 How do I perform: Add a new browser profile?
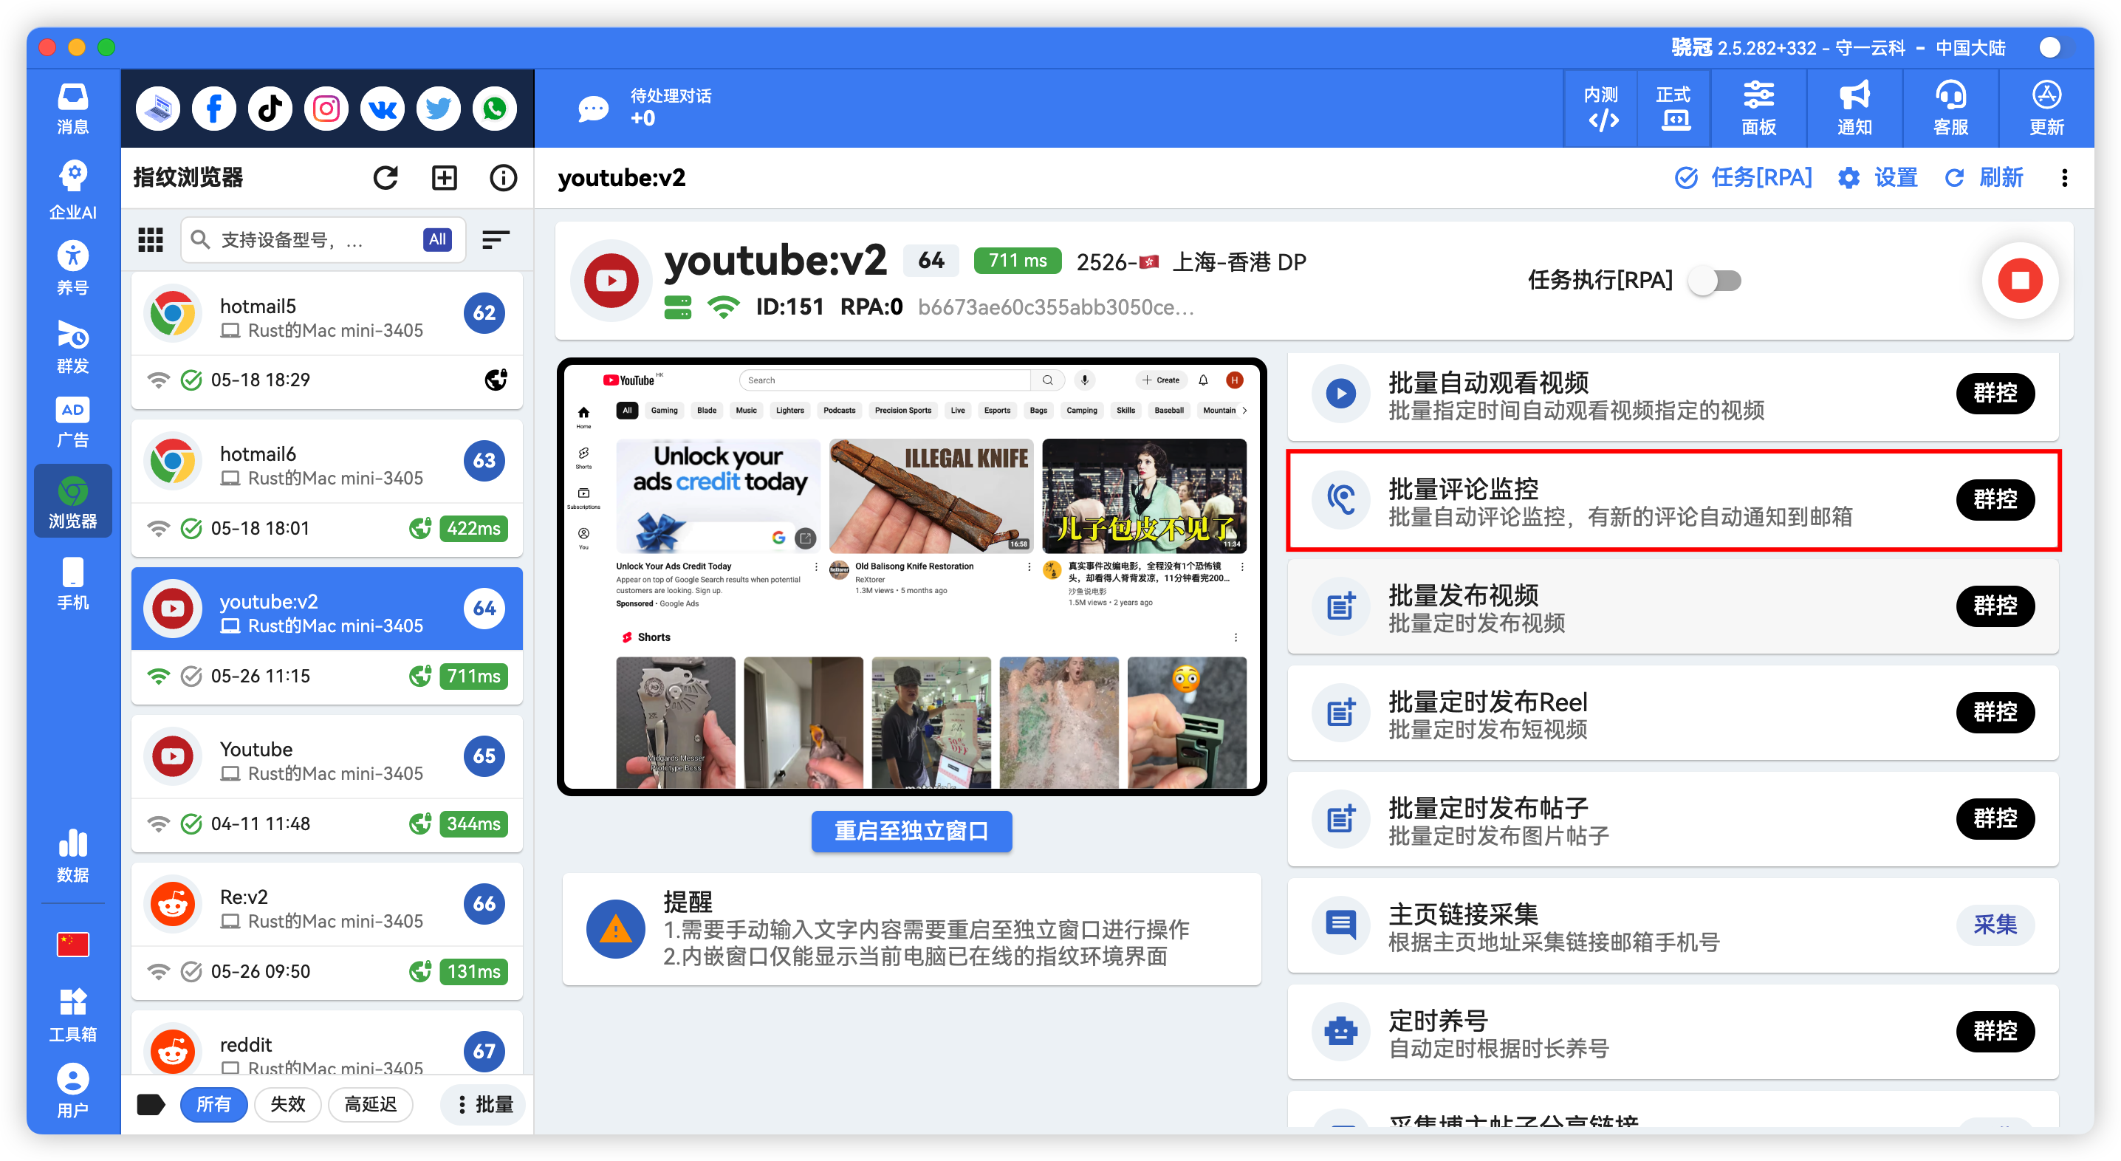[x=444, y=177]
